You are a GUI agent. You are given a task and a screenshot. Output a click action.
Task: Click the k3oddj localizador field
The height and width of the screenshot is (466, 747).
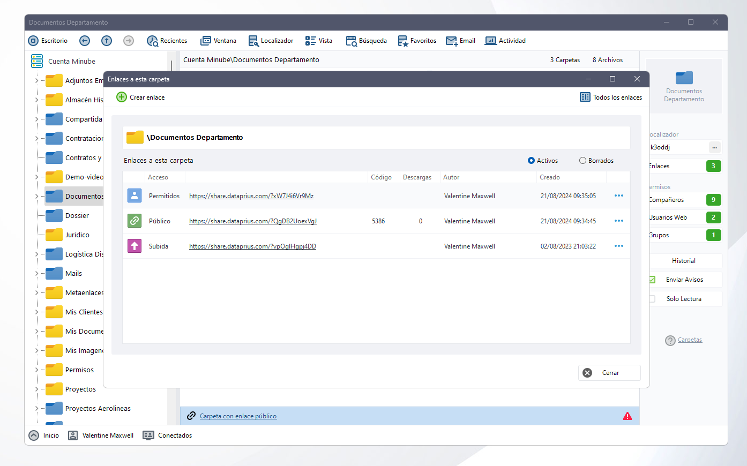(x=678, y=147)
